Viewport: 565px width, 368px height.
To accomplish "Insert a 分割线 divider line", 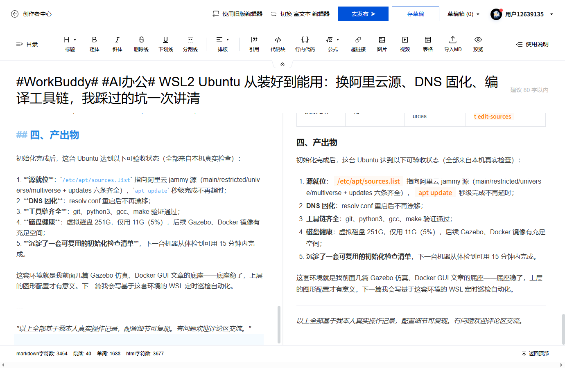I will (x=190, y=44).
